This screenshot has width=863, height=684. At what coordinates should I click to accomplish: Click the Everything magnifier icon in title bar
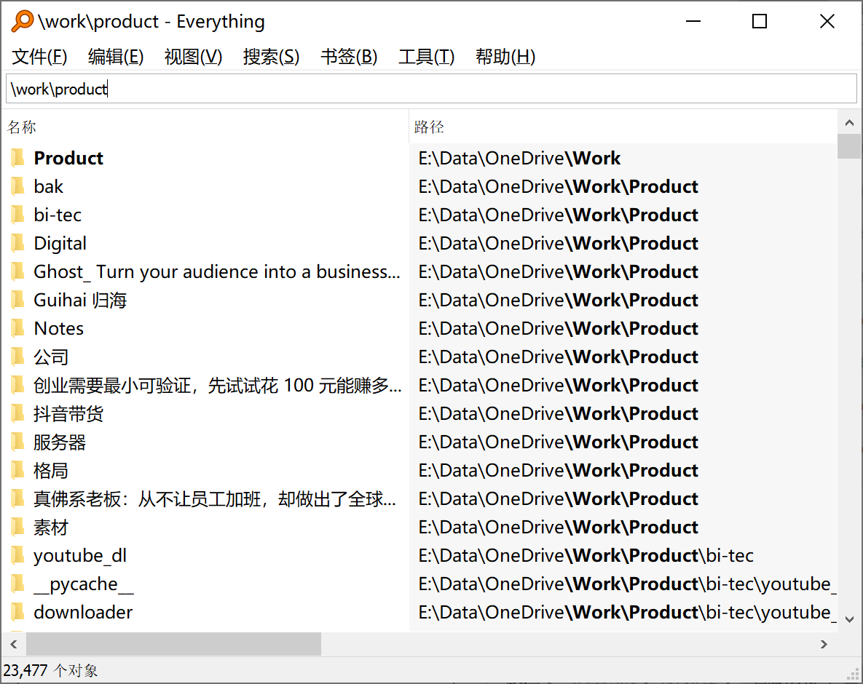coord(23,22)
